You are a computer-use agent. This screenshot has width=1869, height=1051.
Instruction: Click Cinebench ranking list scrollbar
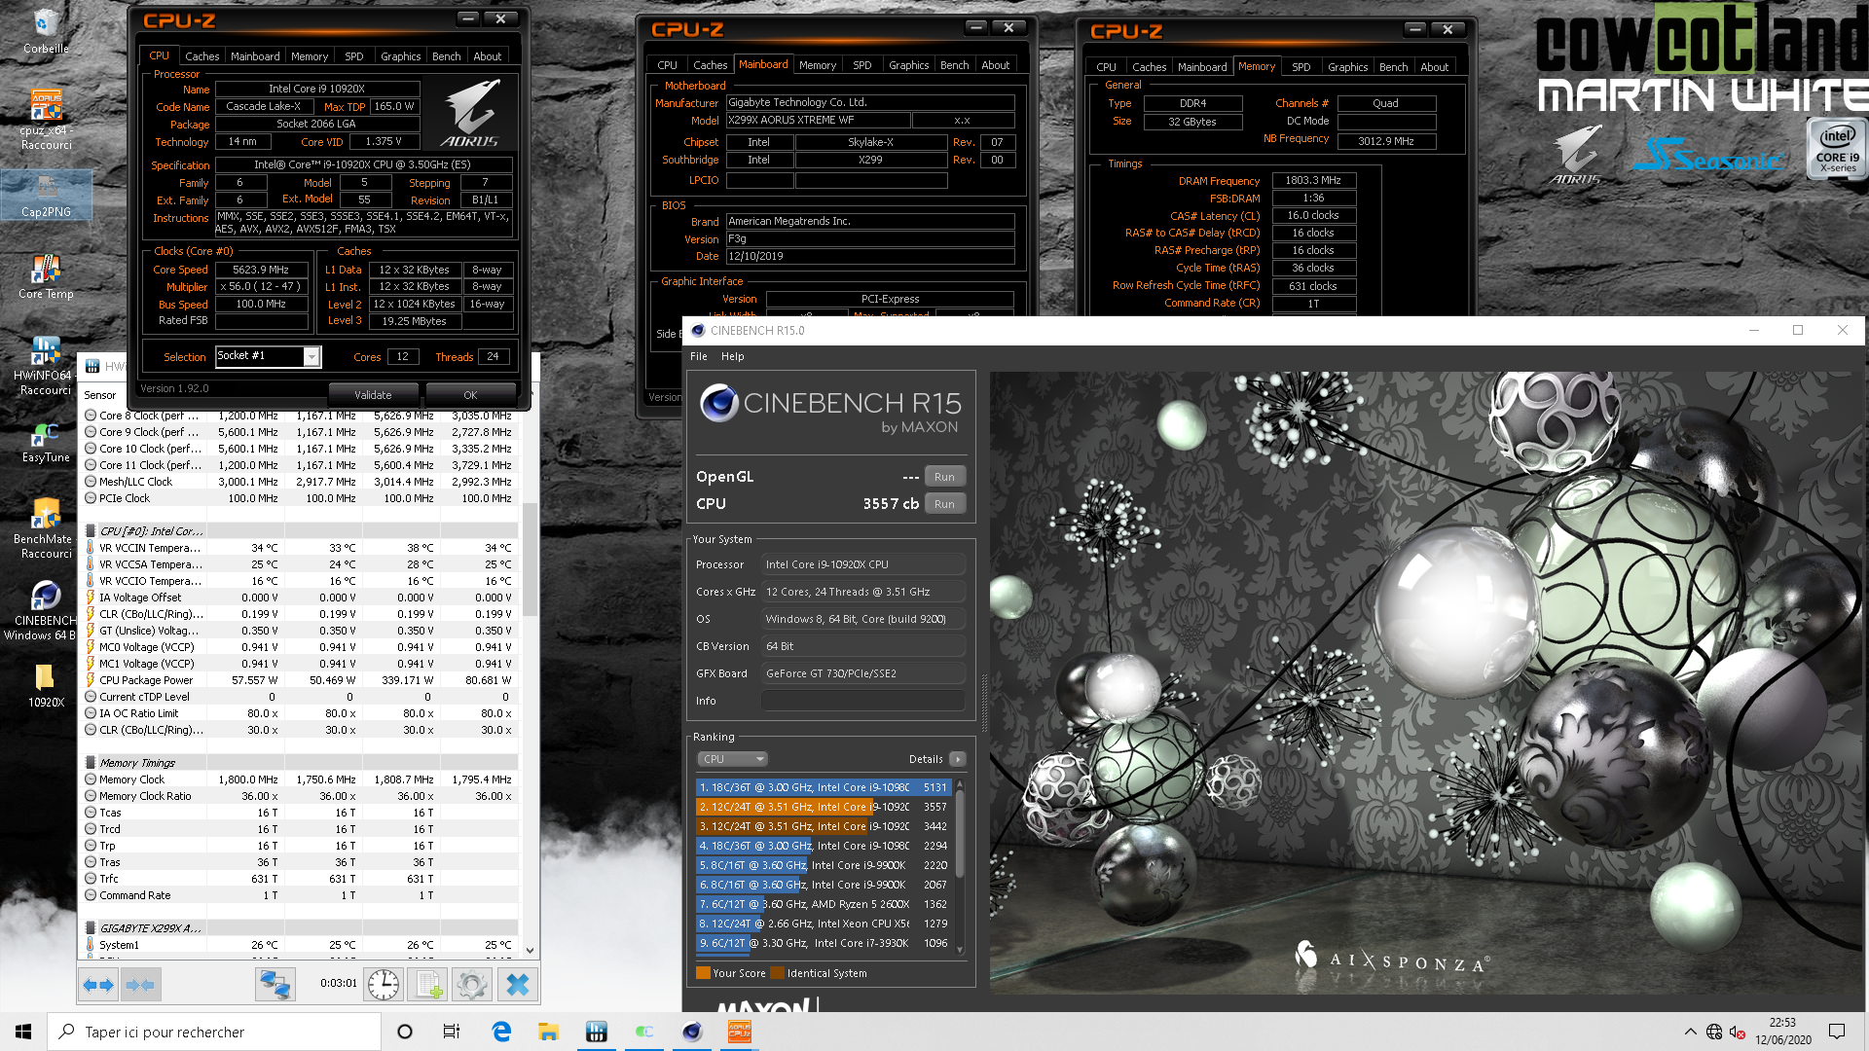tap(960, 833)
